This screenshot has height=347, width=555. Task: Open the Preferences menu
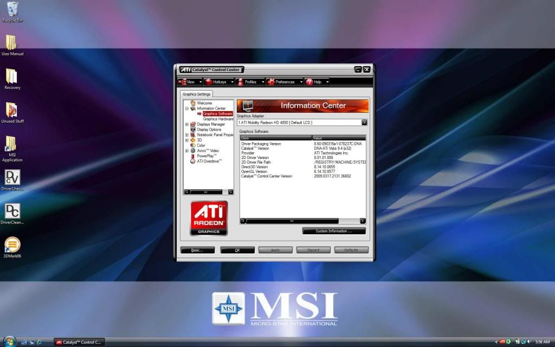pos(285,82)
